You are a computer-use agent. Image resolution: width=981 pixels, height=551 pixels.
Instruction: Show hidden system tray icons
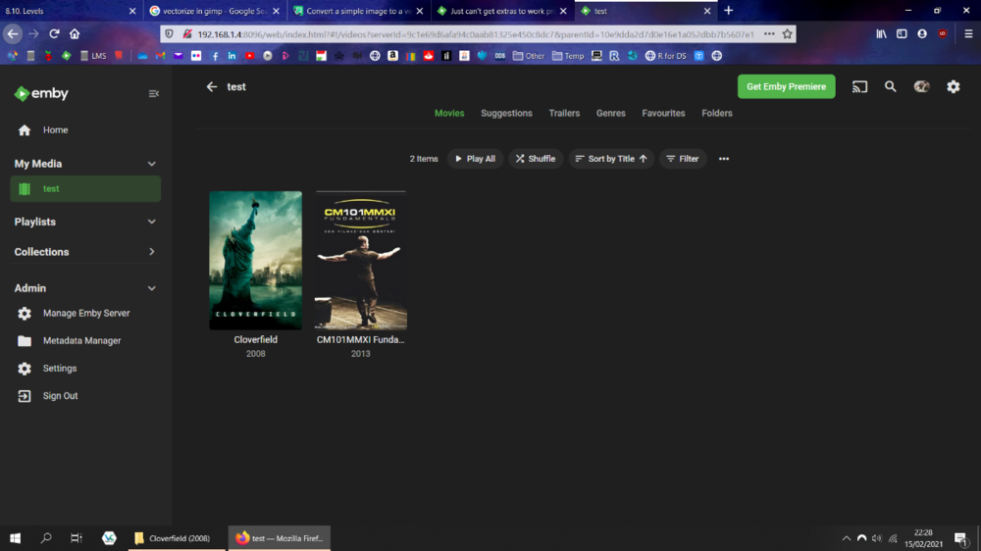(x=846, y=538)
